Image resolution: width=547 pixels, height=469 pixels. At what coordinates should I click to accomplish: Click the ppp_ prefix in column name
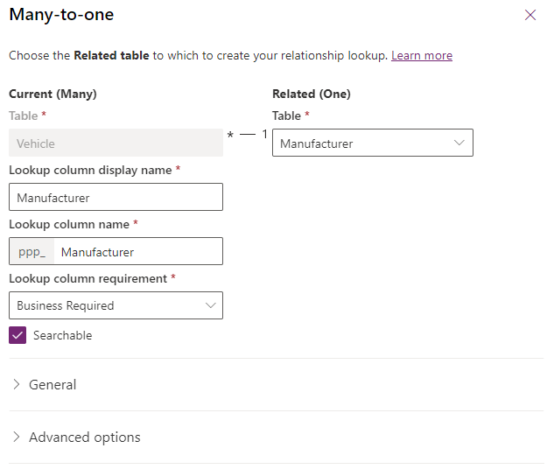point(32,252)
